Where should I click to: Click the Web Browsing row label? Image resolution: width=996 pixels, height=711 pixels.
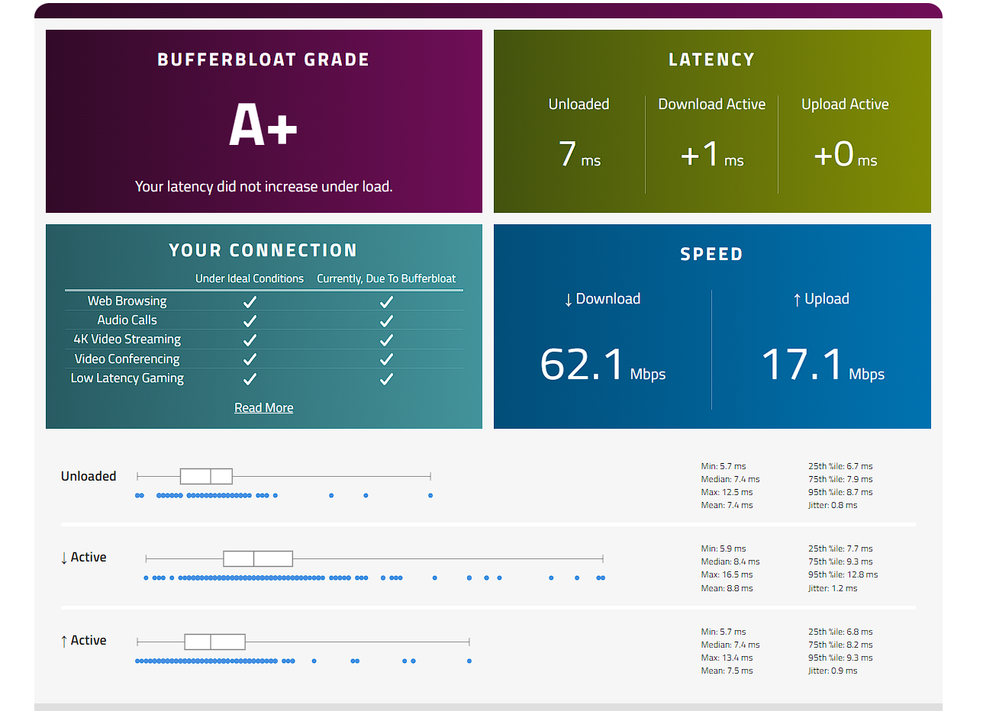point(127,301)
